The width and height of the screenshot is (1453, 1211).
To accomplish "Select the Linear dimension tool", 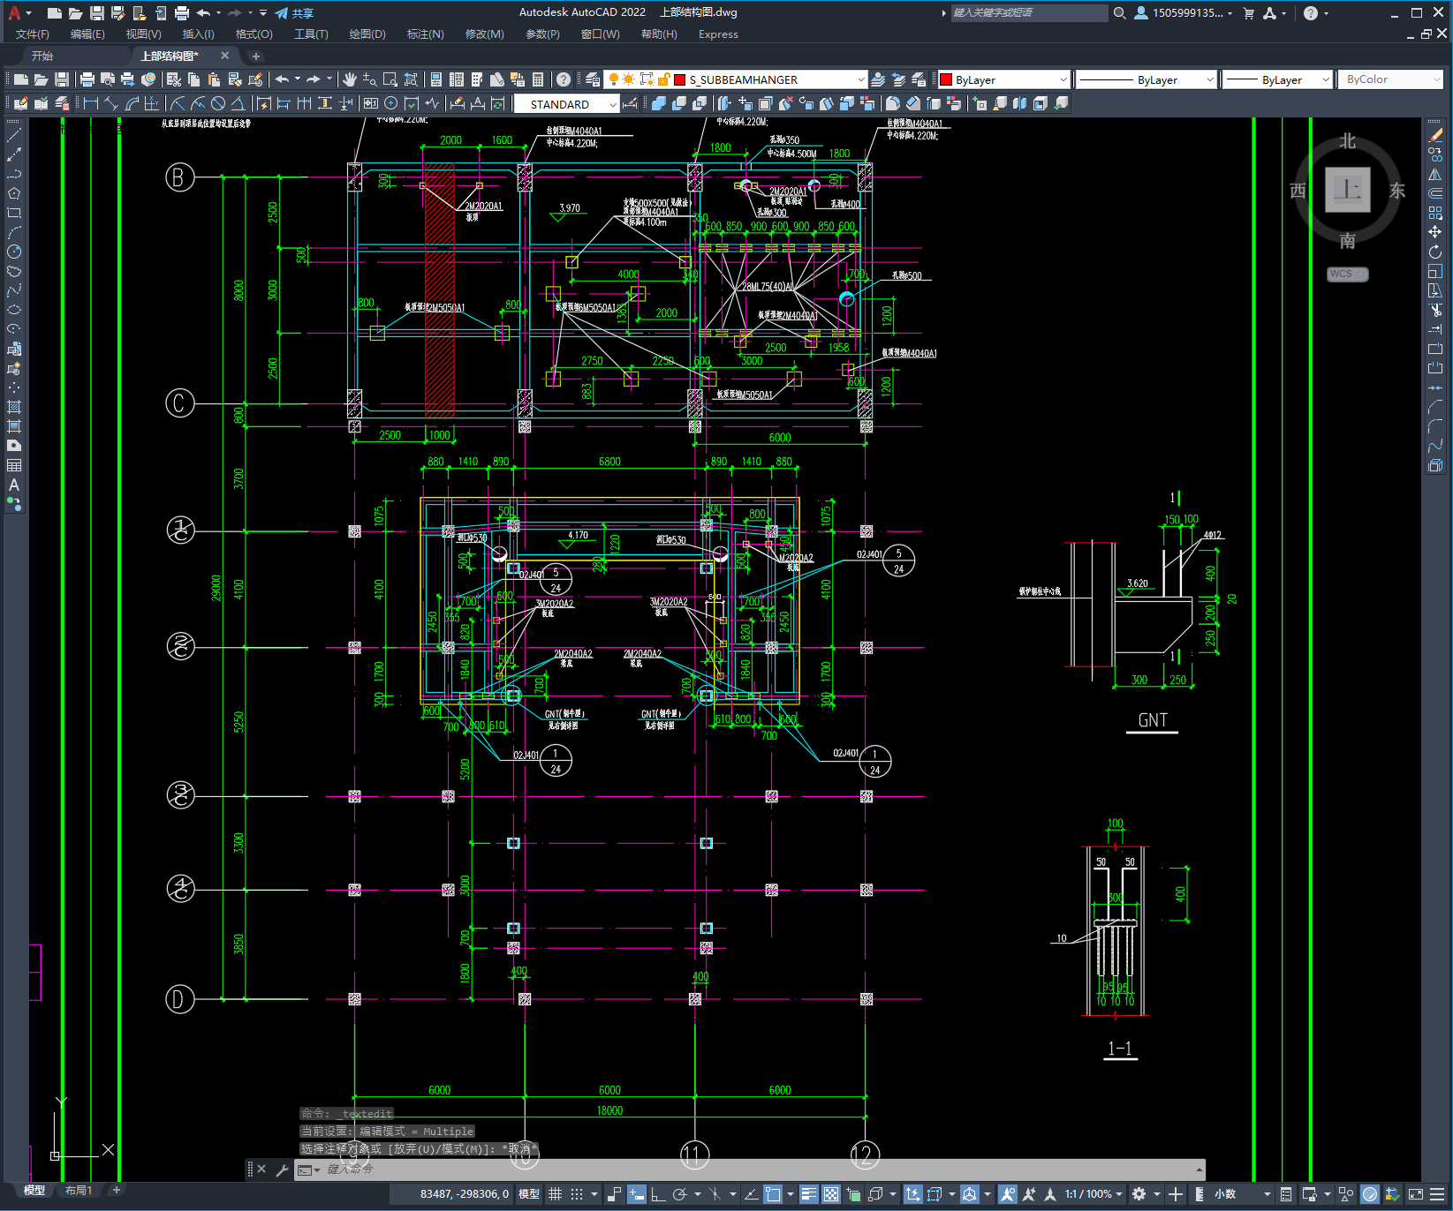I will pyautogui.click(x=91, y=103).
